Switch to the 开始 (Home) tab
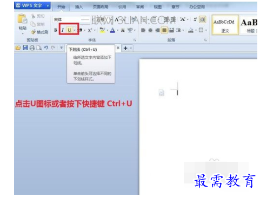260x198 pixels. tap(61, 7)
